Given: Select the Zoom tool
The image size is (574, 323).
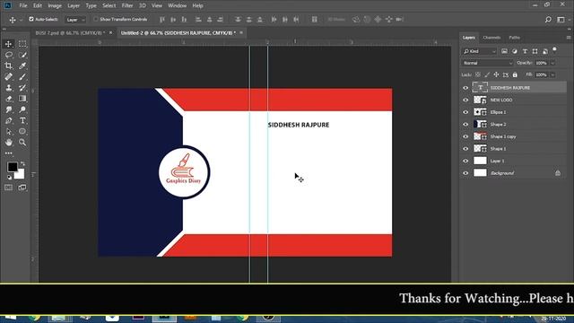Looking at the screenshot, I should tap(22, 143).
